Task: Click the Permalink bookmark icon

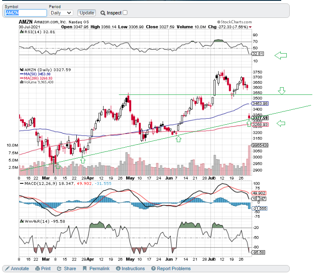Action: (85, 268)
